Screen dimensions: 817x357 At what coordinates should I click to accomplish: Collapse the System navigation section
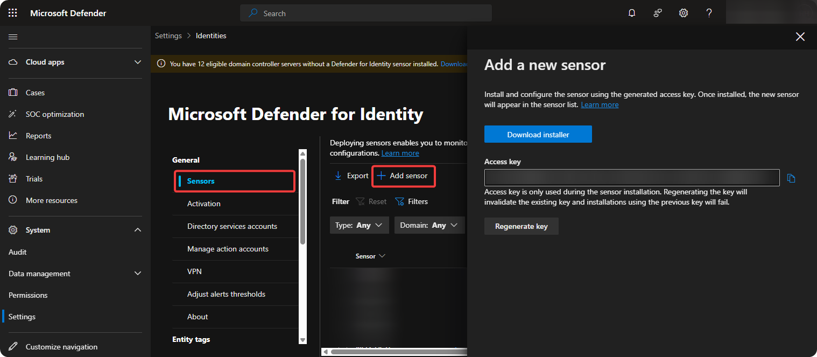coord(138,230)
